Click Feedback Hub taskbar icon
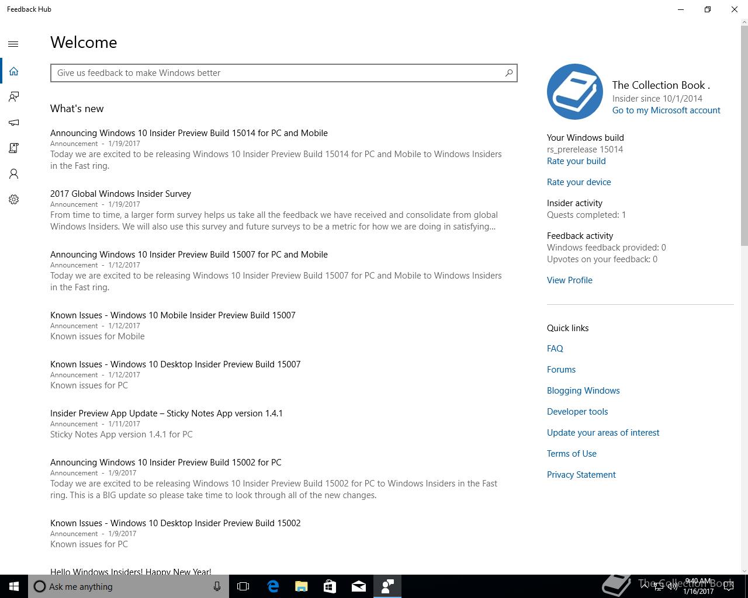Screen dimensions: 748x598 pos(387,586)
